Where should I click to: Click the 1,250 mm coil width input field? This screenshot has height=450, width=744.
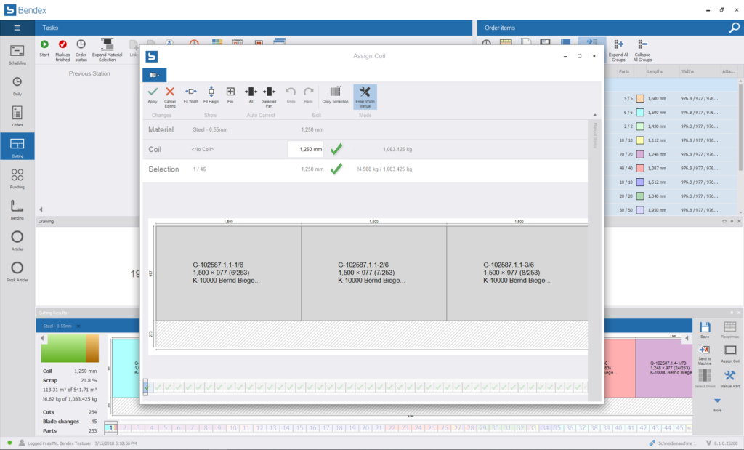click(x=305, y=148)
